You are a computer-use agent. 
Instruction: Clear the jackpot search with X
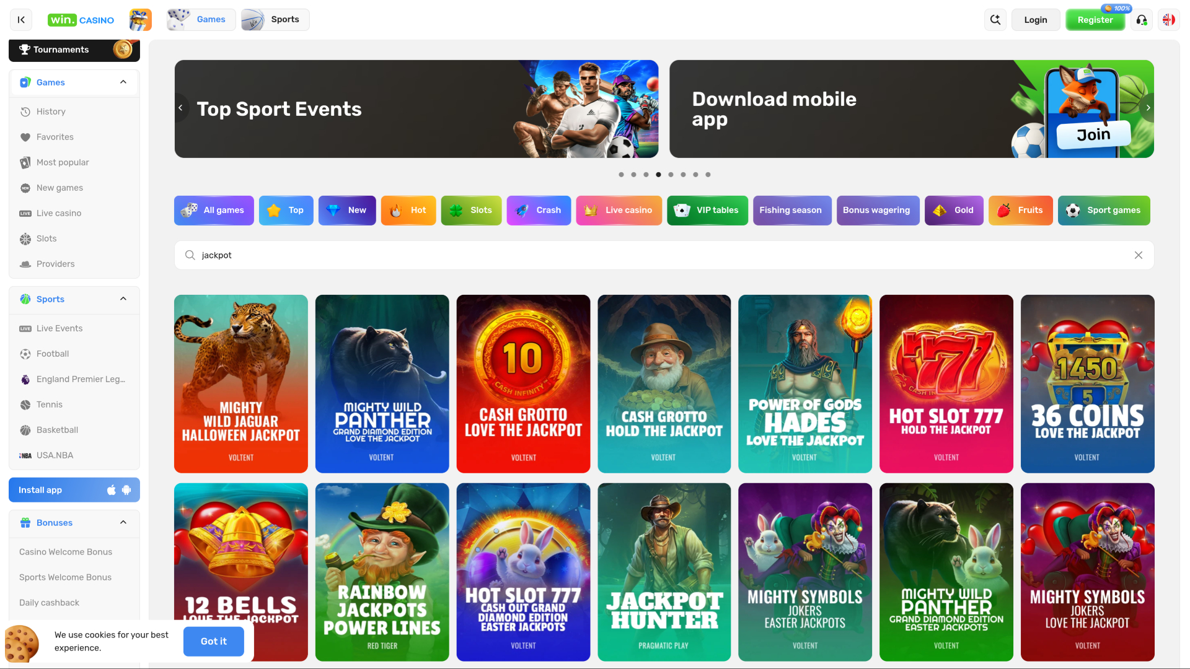click(1139, 255)
